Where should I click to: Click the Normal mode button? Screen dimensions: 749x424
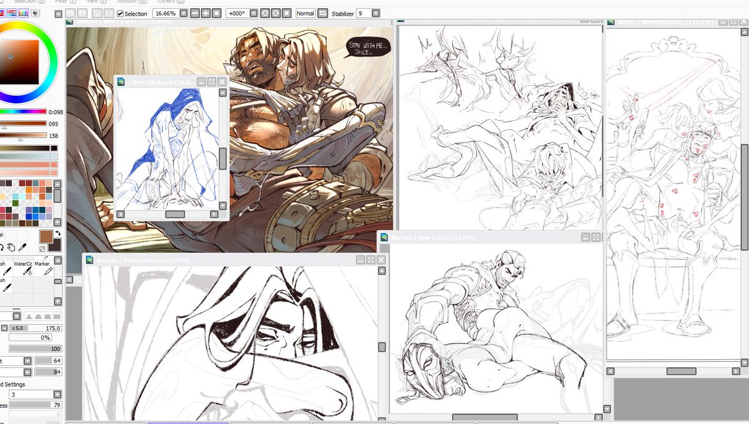point(305,13)
